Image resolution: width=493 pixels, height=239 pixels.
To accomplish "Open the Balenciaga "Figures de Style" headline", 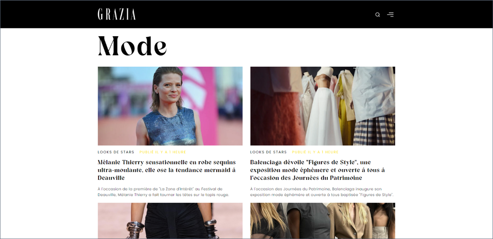I will 318,170.
